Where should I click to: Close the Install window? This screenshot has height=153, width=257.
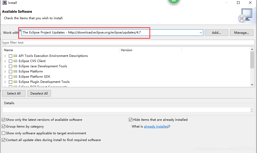[250, 3]
